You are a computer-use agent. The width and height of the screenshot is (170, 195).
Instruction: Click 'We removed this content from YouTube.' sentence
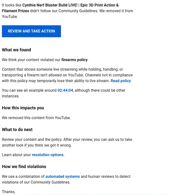coord(36,118)
